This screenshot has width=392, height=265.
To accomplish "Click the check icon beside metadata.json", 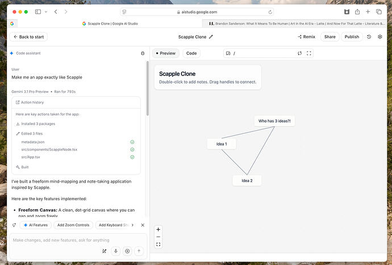I will click(132, 142).
